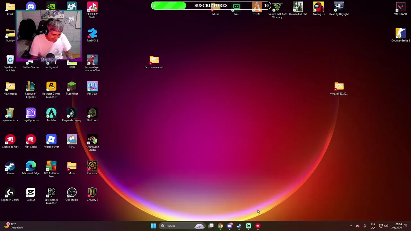411x231 pixels.
Task: Open the Hogwarts Legacy icon
Action: pyautogui.click(x=72, y=115)
